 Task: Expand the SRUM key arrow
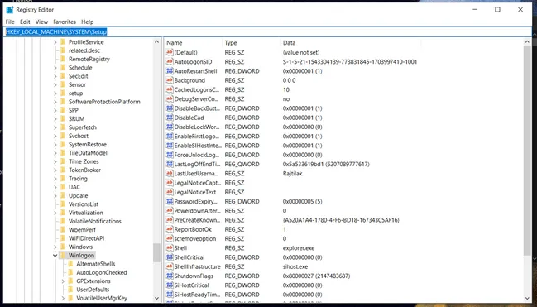pos(55,119)
